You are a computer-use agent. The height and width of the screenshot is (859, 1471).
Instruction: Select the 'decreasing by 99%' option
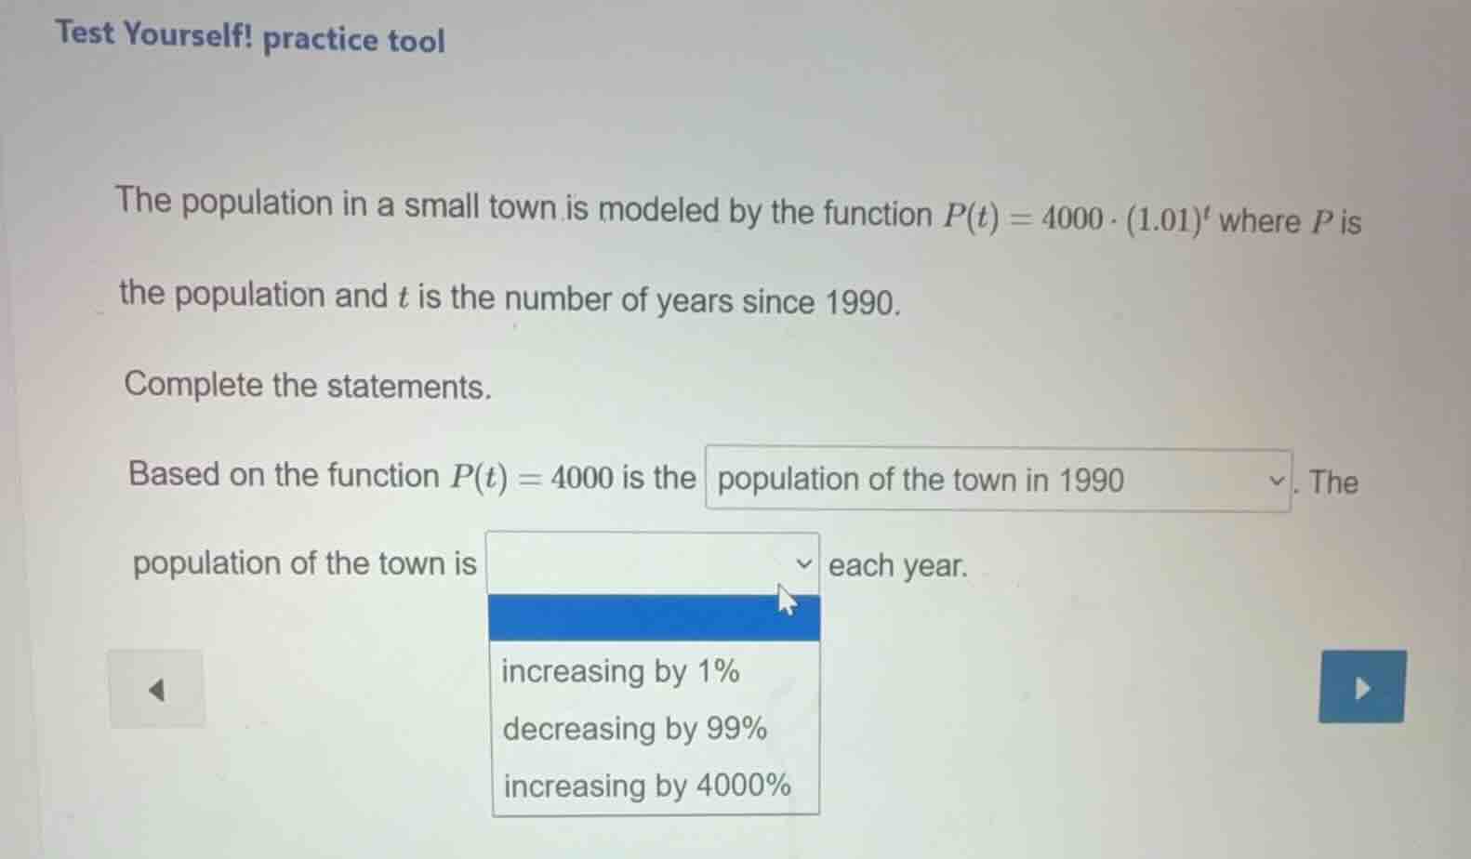(633, 729)
